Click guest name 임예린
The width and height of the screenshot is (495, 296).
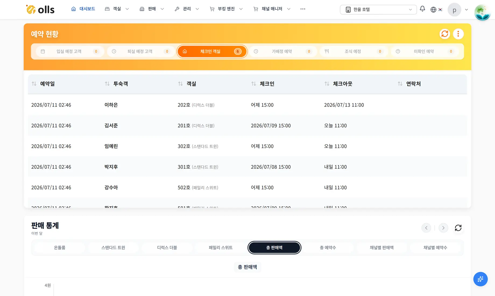(x=111, y=146)
